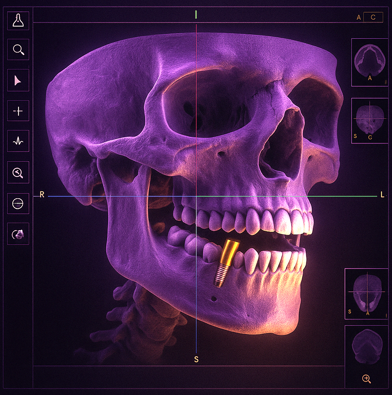Open the top axial slice thumbnail labeled A

(x=369, y=62)
